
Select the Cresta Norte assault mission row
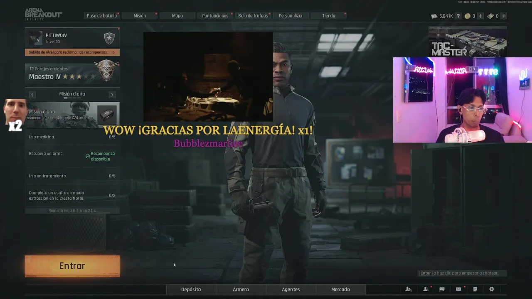72,196
